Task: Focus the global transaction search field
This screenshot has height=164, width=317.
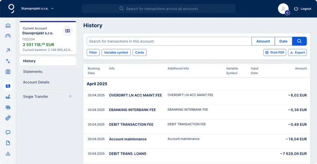Action: coord(159,8)
